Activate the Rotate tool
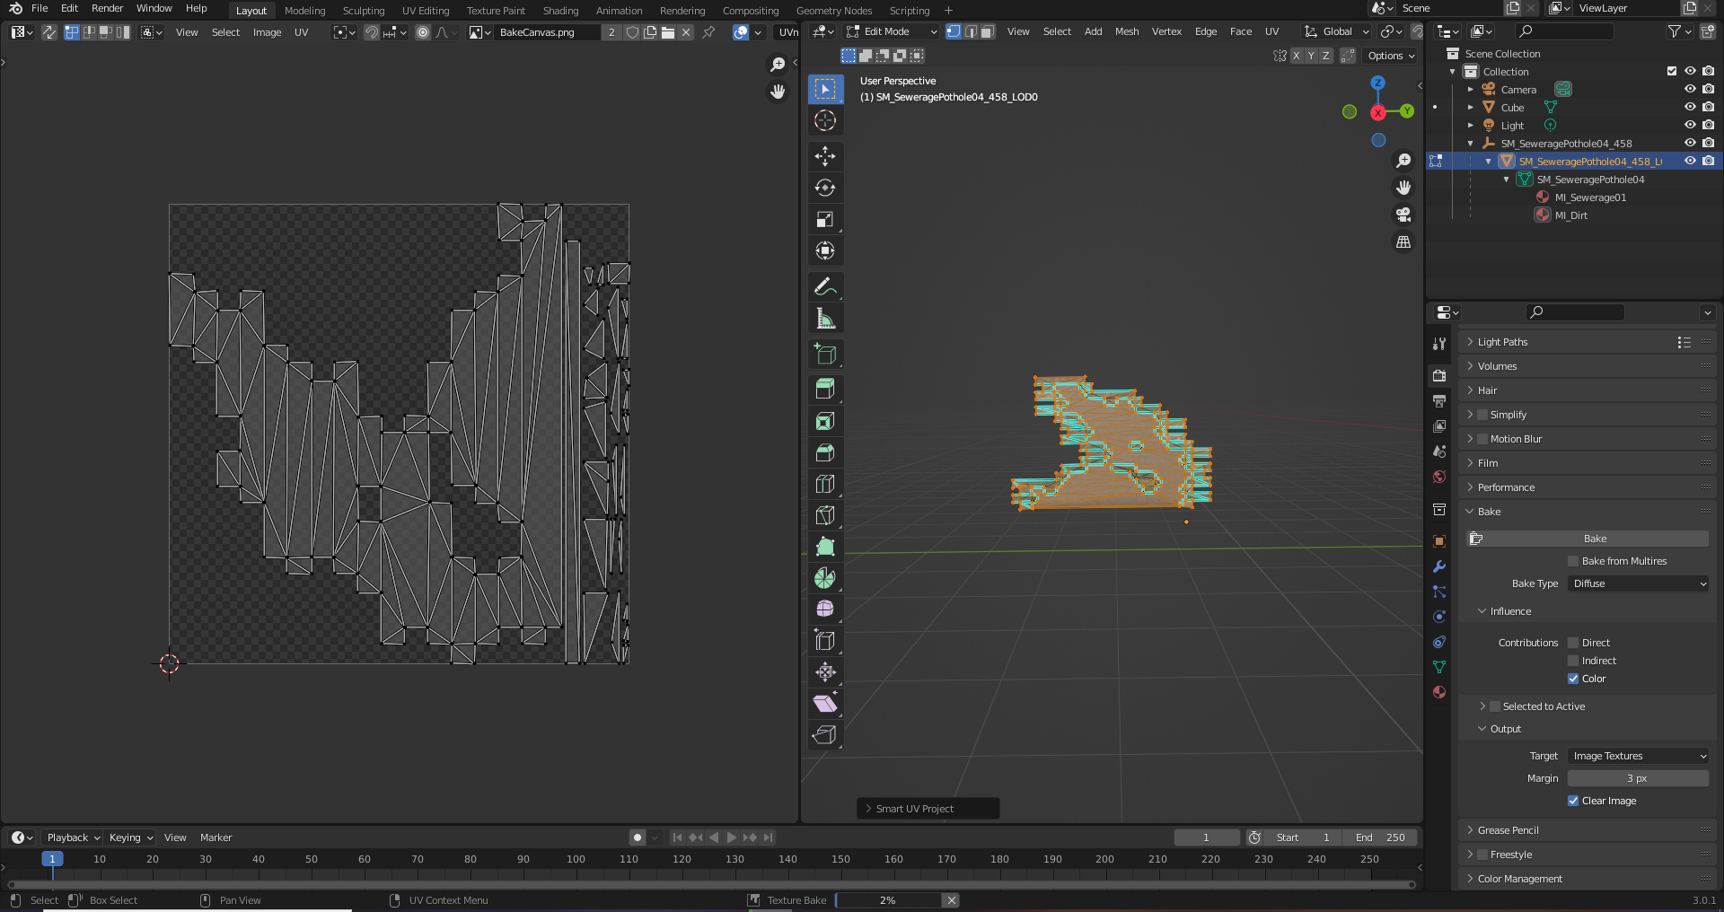 (825, 188)
